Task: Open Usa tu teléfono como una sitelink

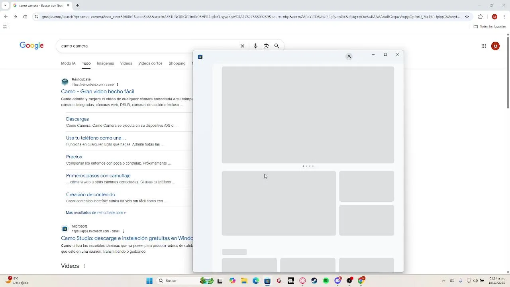Action: 96,138
